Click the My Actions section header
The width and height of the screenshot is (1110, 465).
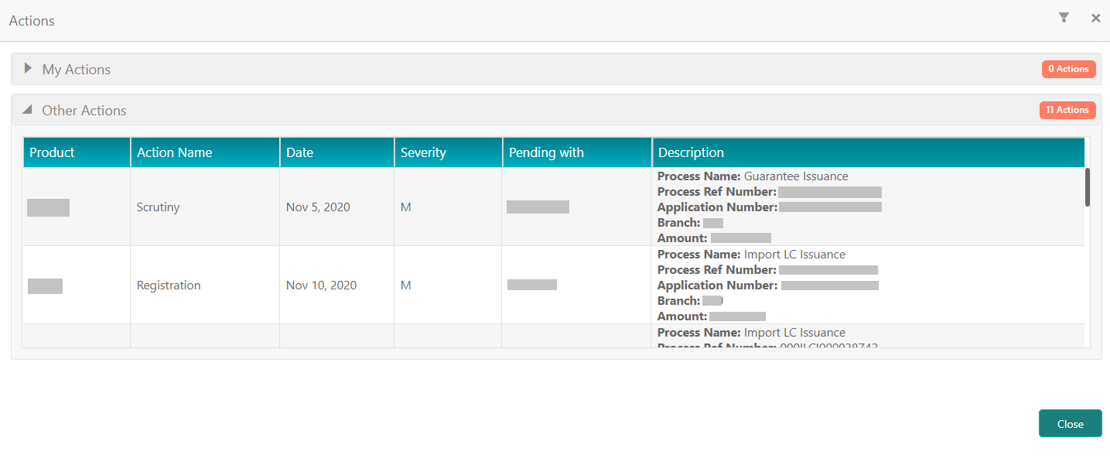click(x=556, y=69)
